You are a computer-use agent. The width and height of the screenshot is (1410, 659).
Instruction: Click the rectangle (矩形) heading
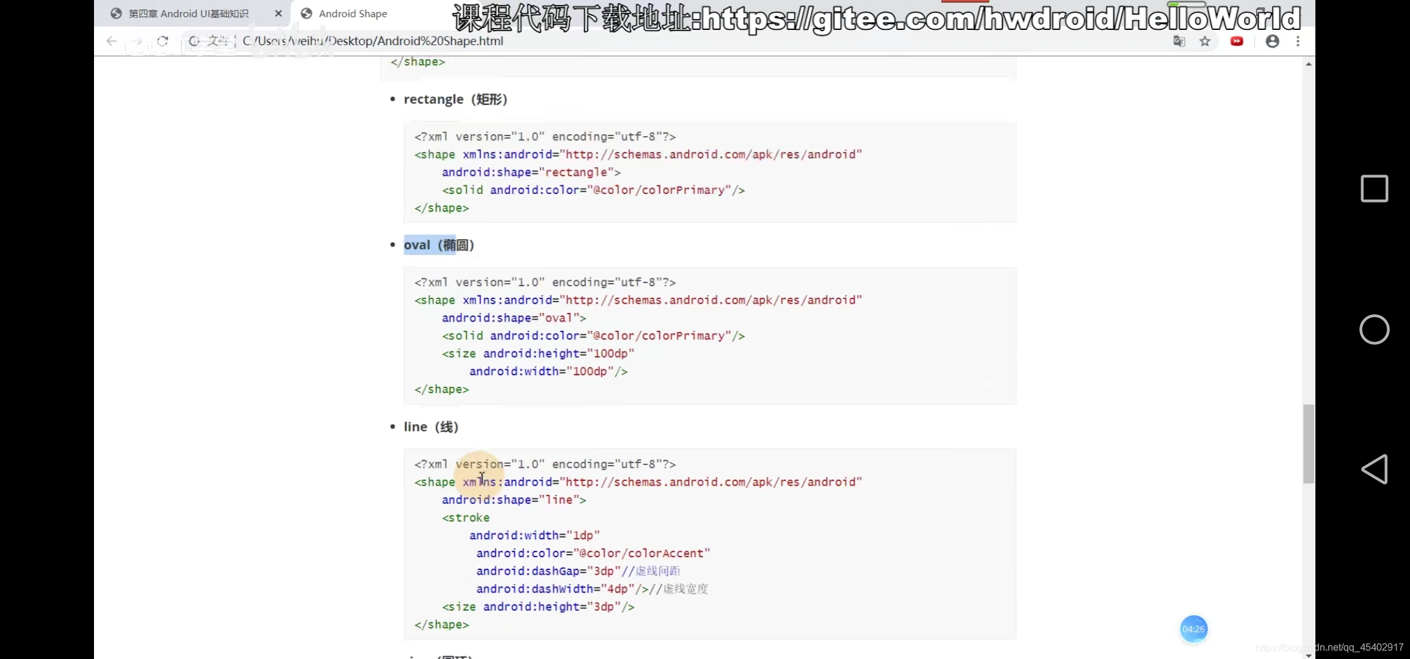tap(455, 99)
